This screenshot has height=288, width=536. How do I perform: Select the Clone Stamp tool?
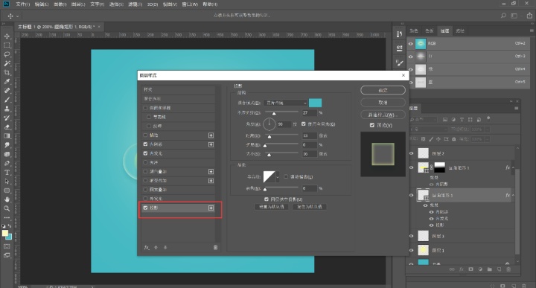(x=7, y=109)
